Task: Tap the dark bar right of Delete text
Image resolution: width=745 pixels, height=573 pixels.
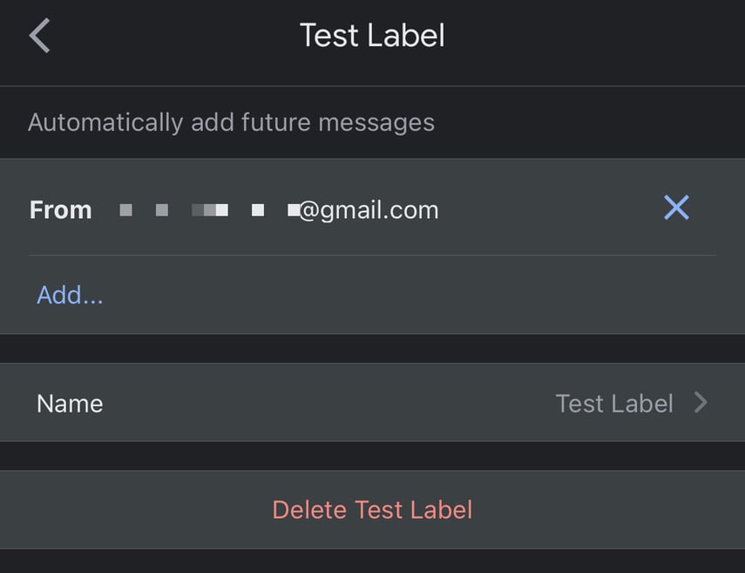Action: (x=610, y=509)
